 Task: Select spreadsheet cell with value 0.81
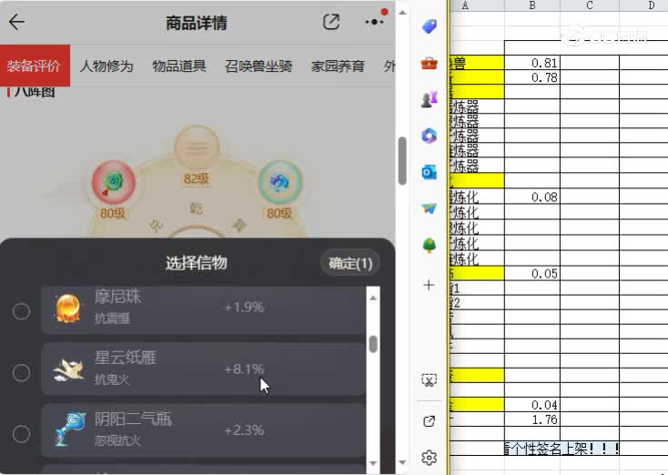click(x=532, y=63)
